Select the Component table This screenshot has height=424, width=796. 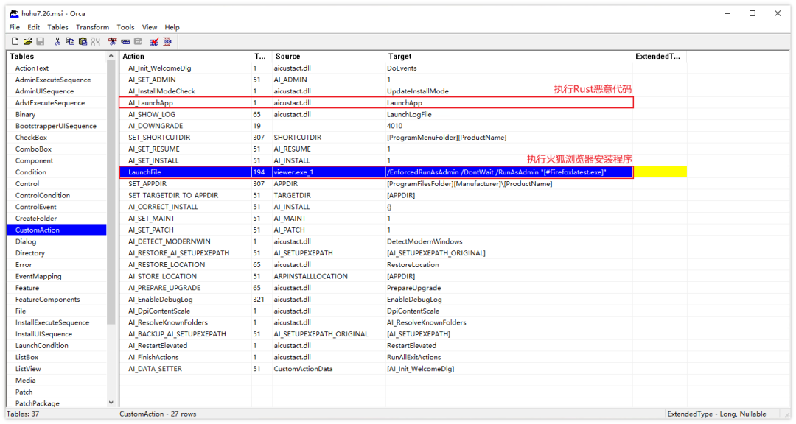(33, 160)
